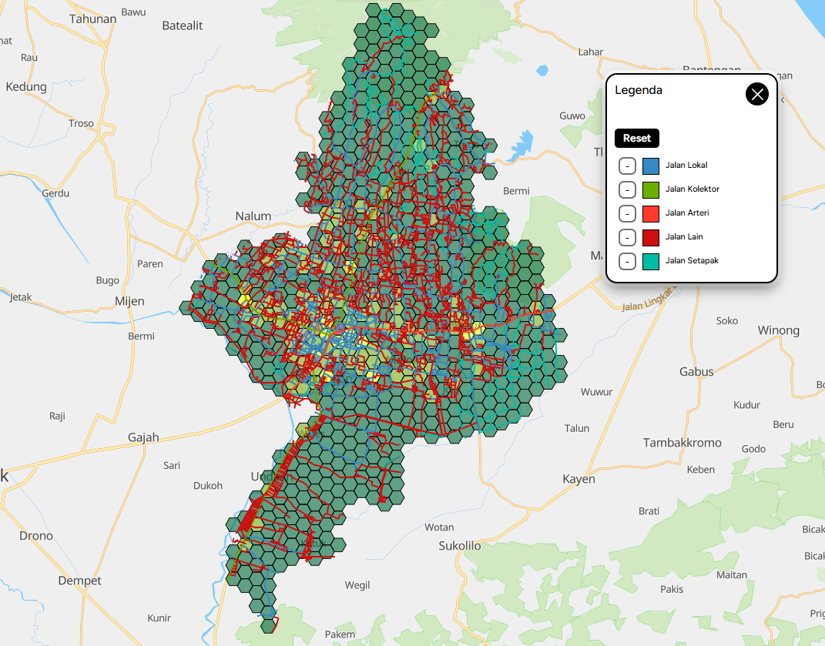Viewport: 825px width, 646px height.
Task: Toggle the Jalan Arteri minus button
Action: (x=628, y=213)
